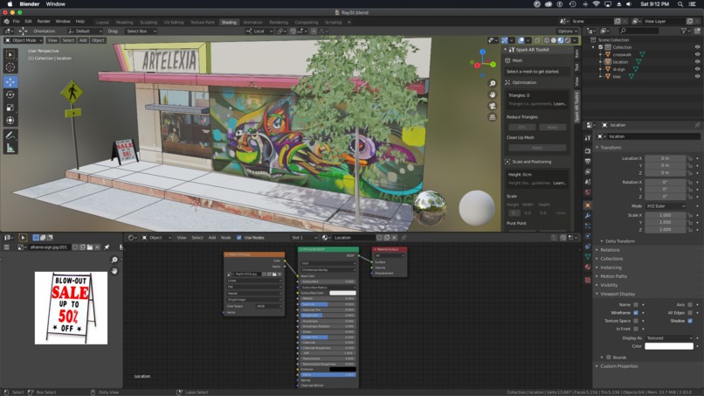Enable the Axis checkbox in Viewport Display
The image size is (704, 396).
coord(690,305)
